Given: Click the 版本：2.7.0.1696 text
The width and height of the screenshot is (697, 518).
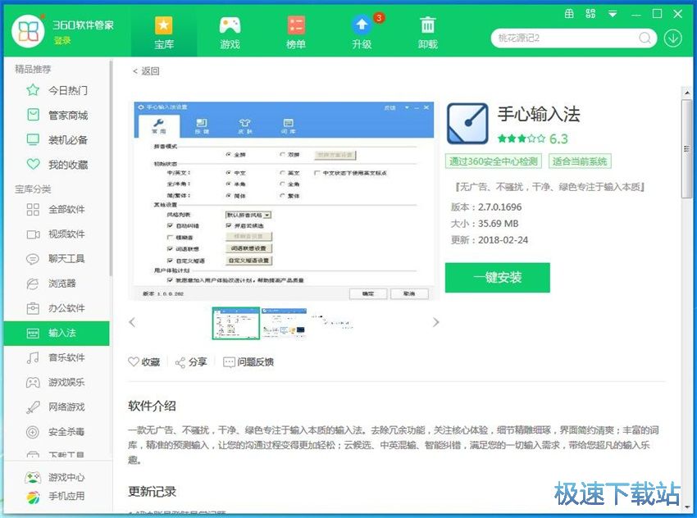Looking at the screenshot, I should coord(486,207).
